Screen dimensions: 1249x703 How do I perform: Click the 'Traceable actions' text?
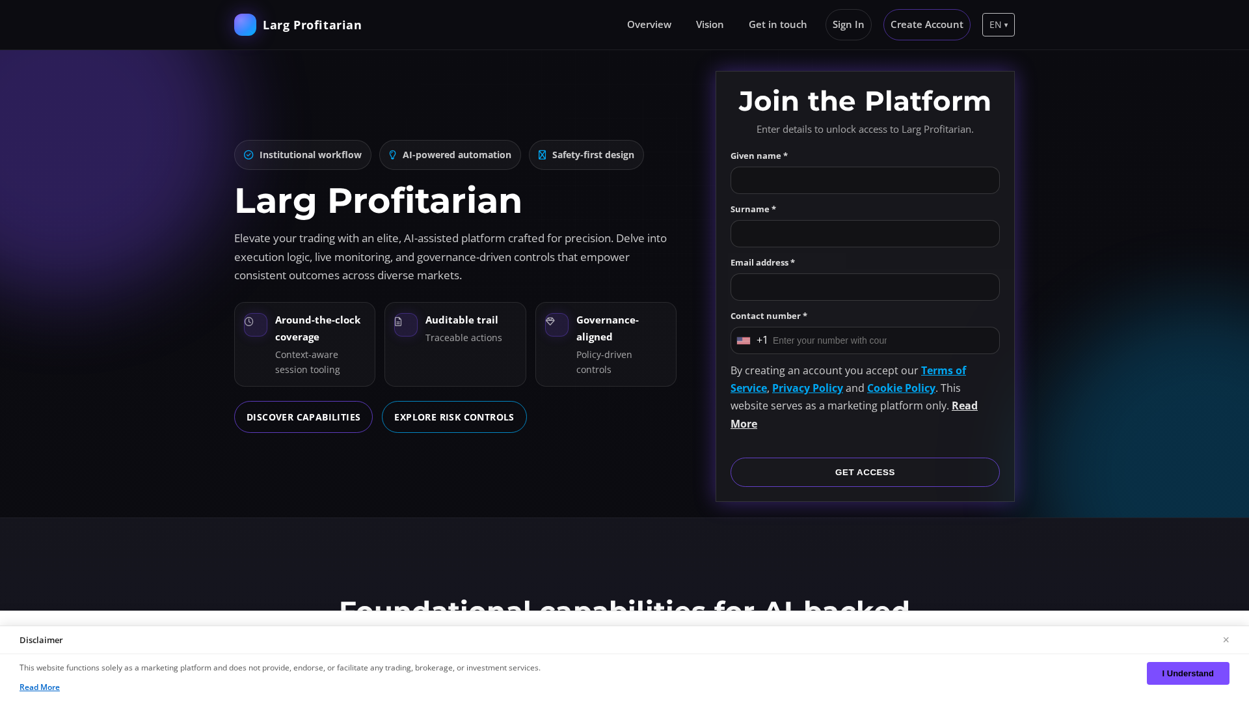coord(464,338)
